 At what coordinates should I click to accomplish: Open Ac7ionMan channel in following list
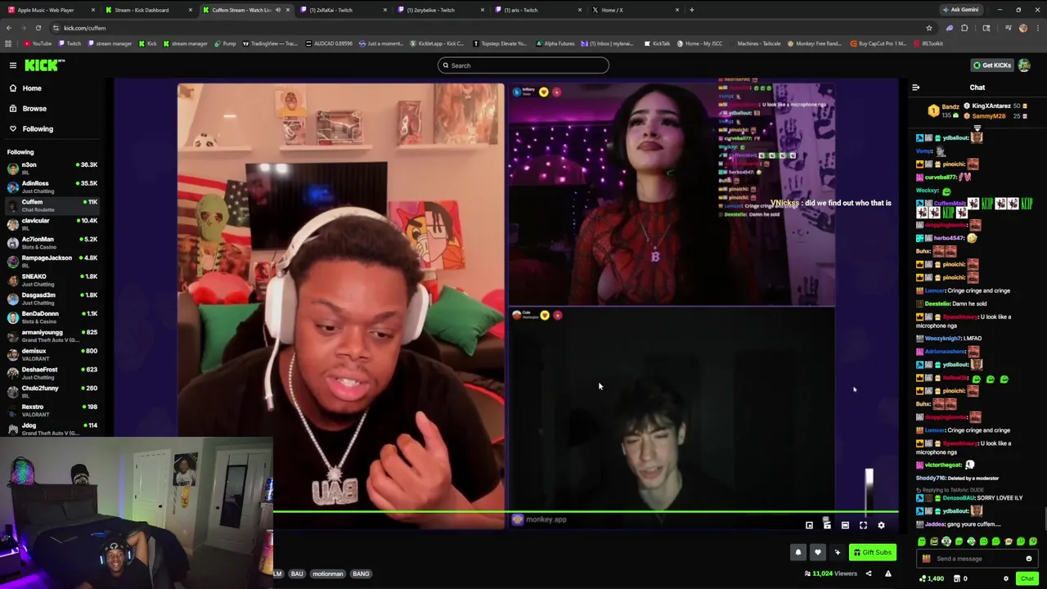pyautogui.click(x=52, y=242)
